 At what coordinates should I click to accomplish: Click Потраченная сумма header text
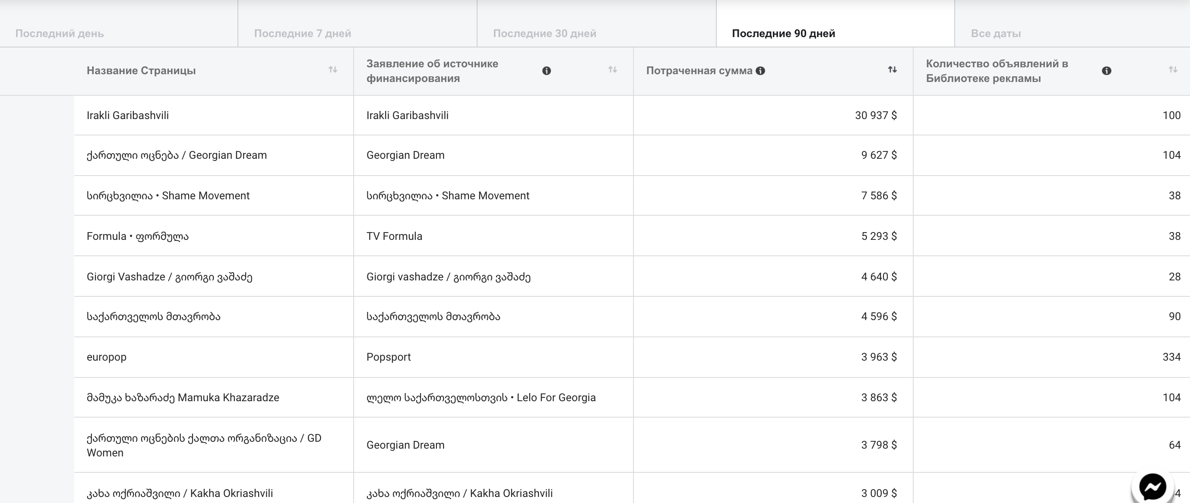pyautogui.click(x=699, y=71)
